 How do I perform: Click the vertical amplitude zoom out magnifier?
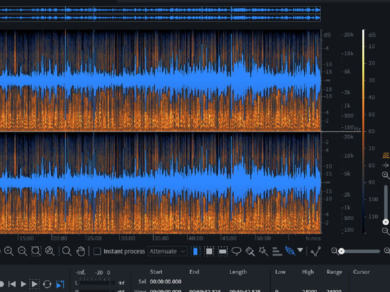tap(386, 231)
